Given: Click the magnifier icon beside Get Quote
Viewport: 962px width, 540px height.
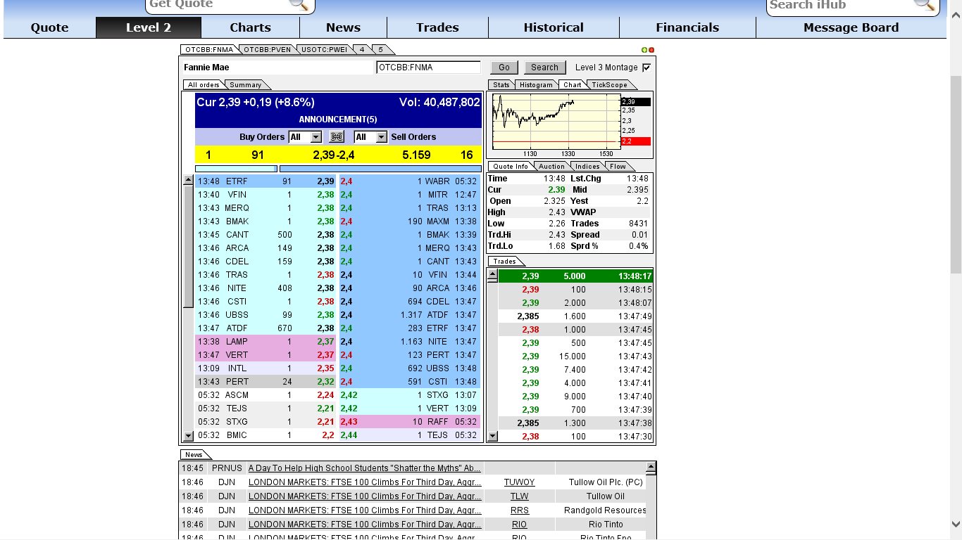Looking at the screenshot, I should pyautogui.click(x=299, y=4).
